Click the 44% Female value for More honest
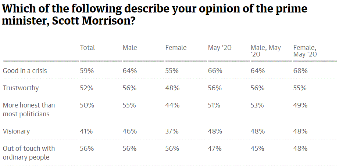Screen dimensions: 339x168 tap(172, 105)
